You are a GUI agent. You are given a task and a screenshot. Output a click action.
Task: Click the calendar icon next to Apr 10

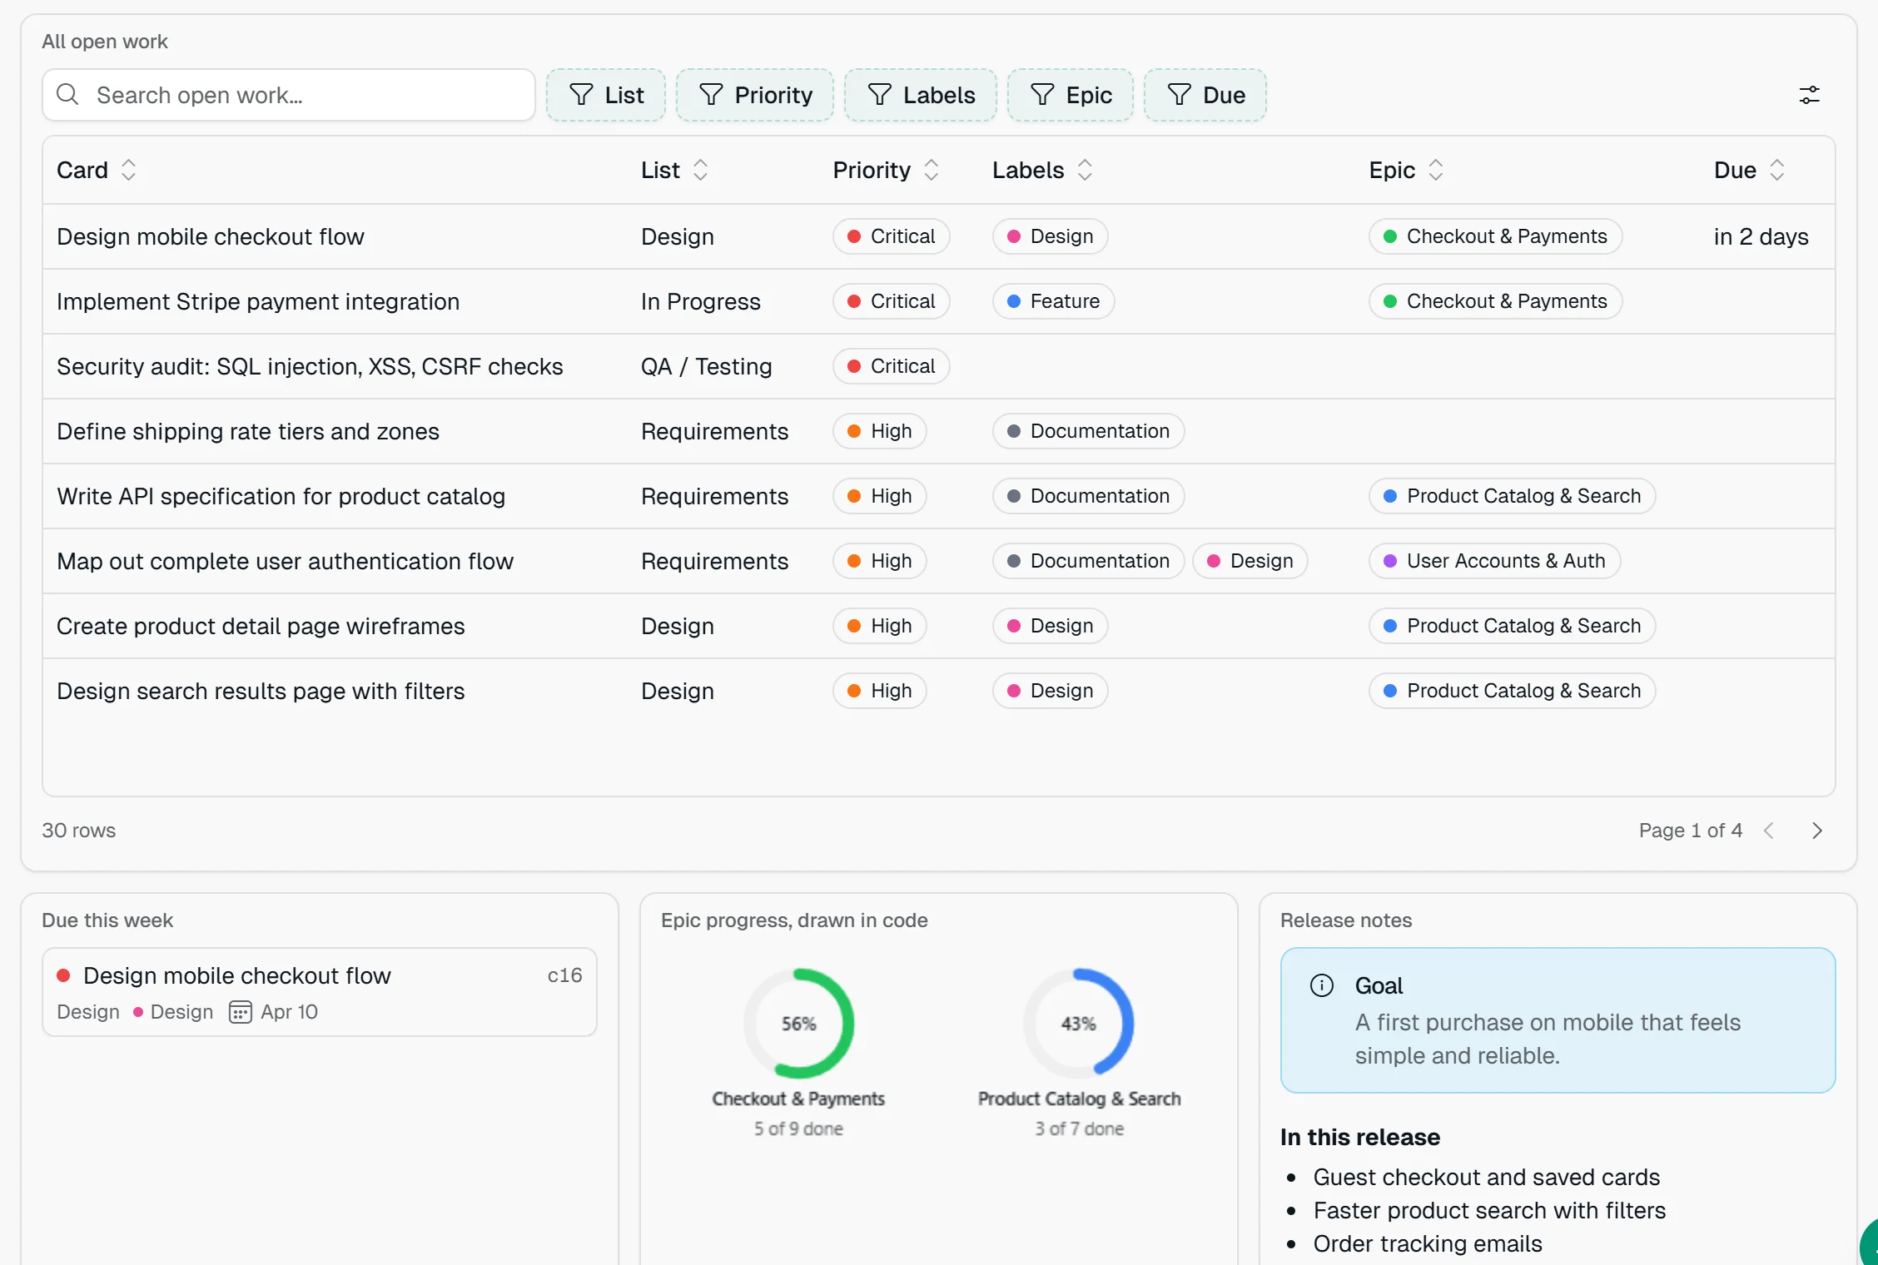(x=240, y=1012)
